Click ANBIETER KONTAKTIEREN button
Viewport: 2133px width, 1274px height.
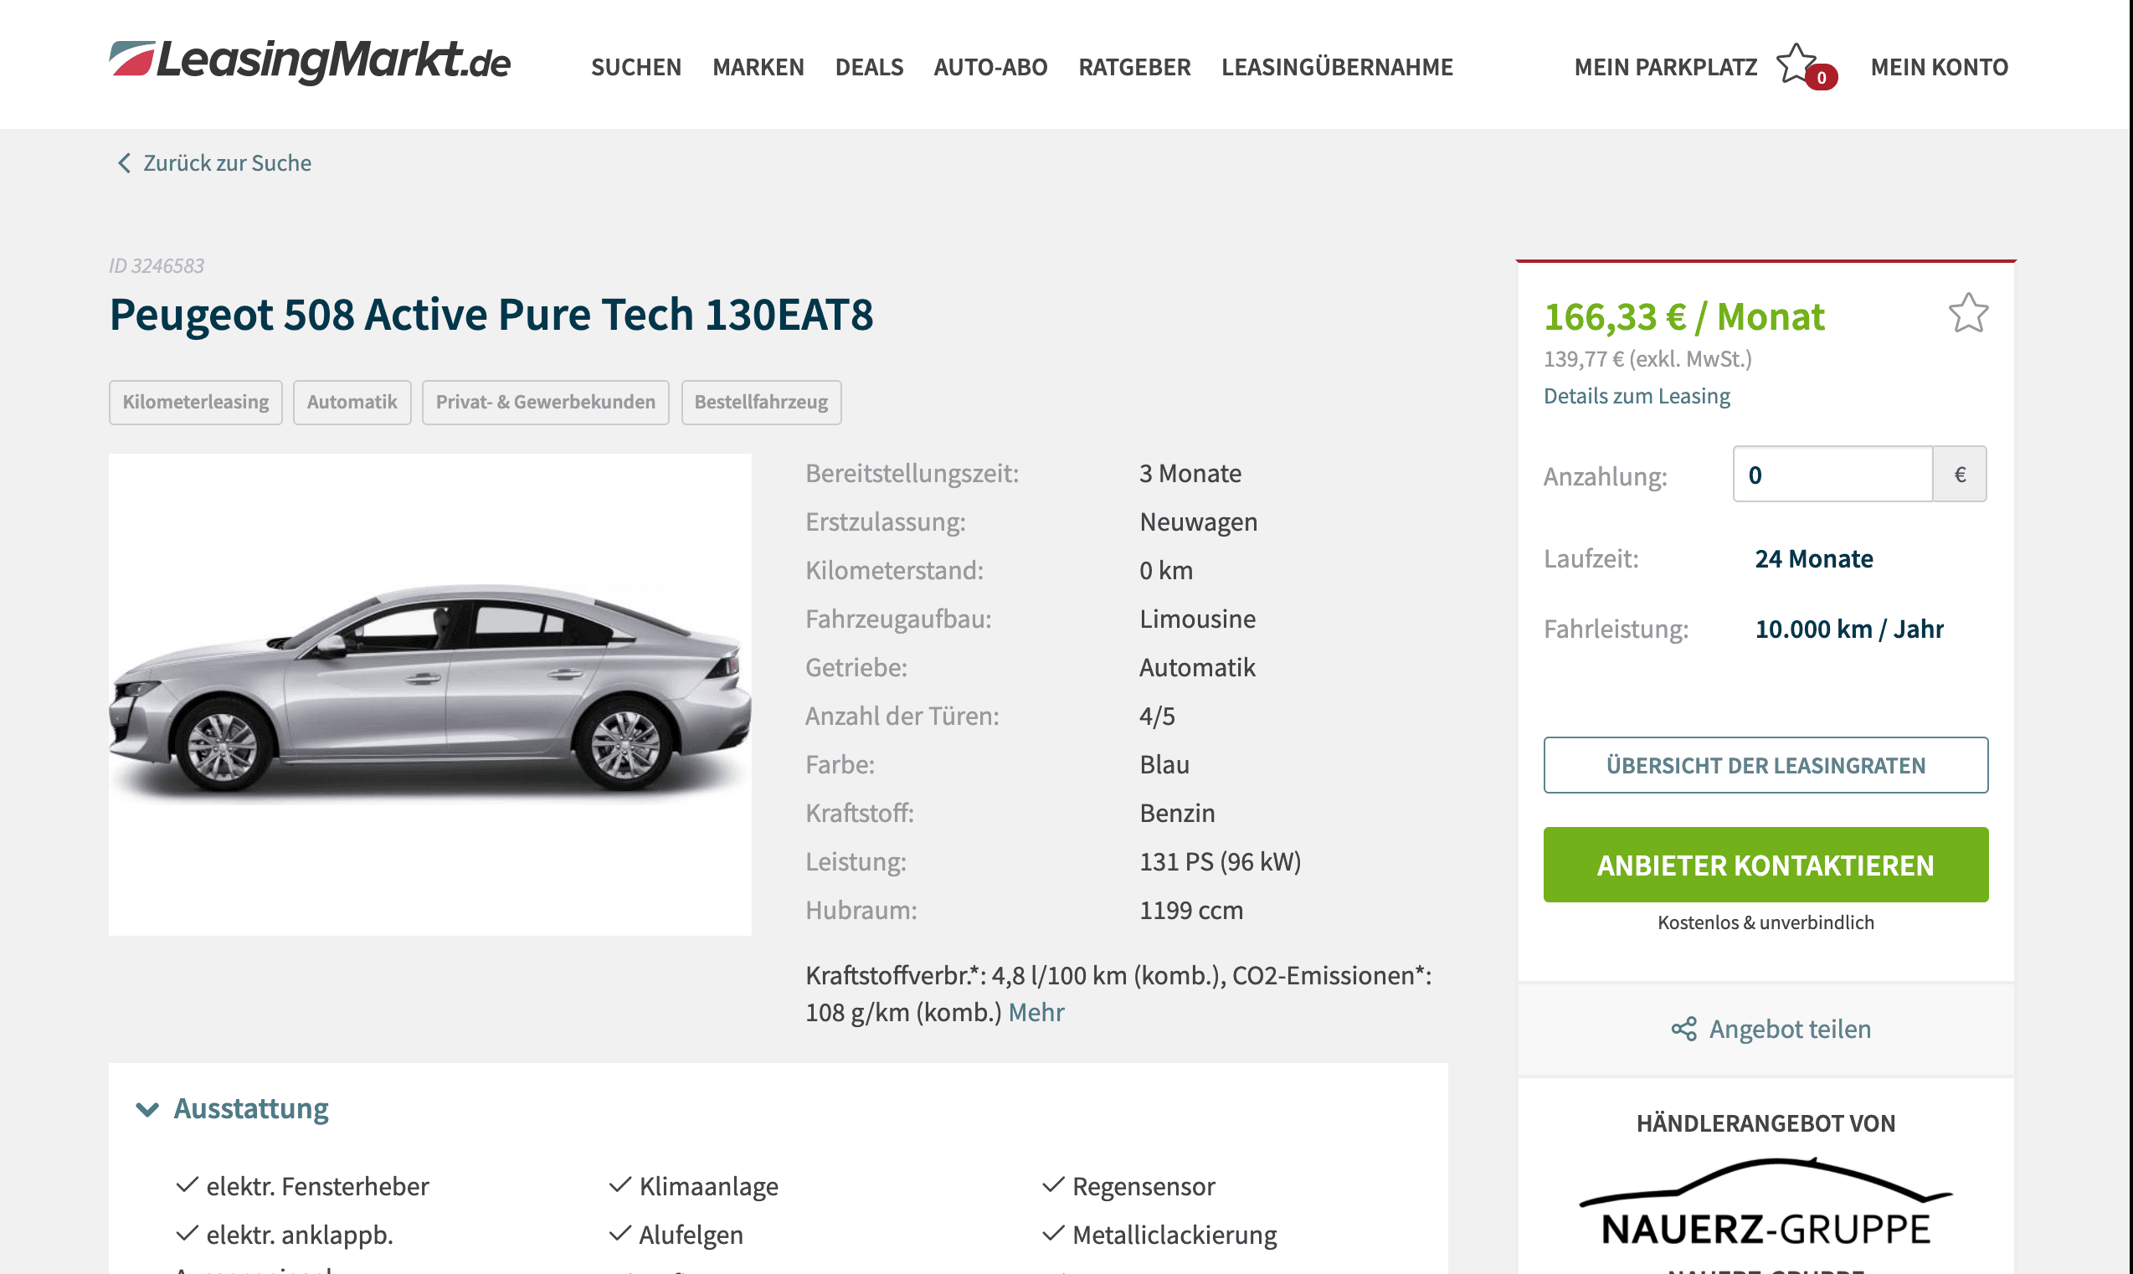tap(1765, 865)
